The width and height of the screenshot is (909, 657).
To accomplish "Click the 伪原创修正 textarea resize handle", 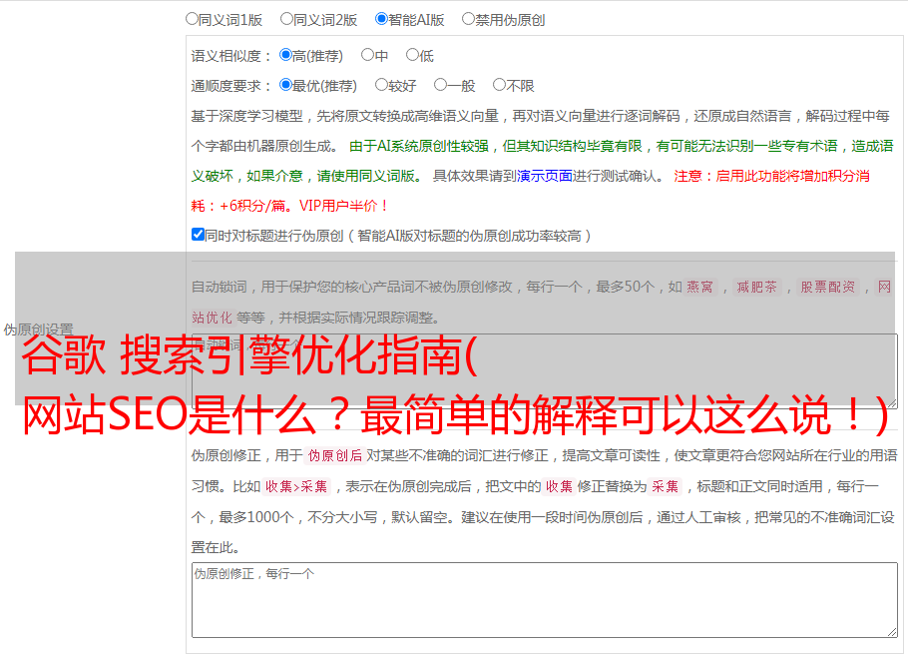I will tap(892, 632).
